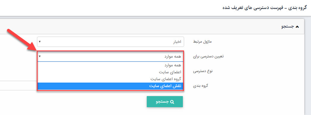This screenshot has height=115, width=311.
Task: Click the arrow of the همه موارد dropdown
Action: tap(40, 56)
